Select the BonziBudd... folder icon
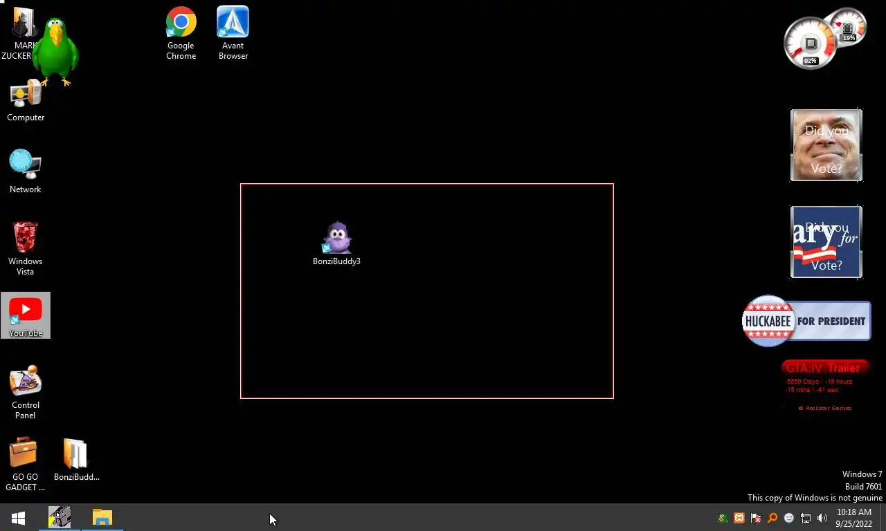This screenshot has height=531, width=886. tap(76, 459)
